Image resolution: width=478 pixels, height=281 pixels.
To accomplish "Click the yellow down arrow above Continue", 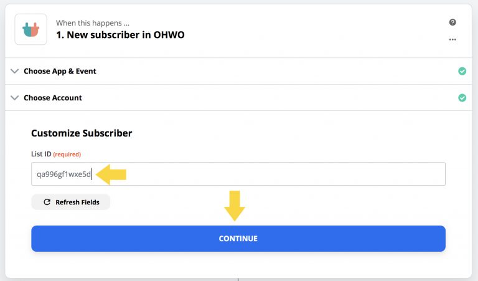I will pyautogui.click(x=235, y=206).
